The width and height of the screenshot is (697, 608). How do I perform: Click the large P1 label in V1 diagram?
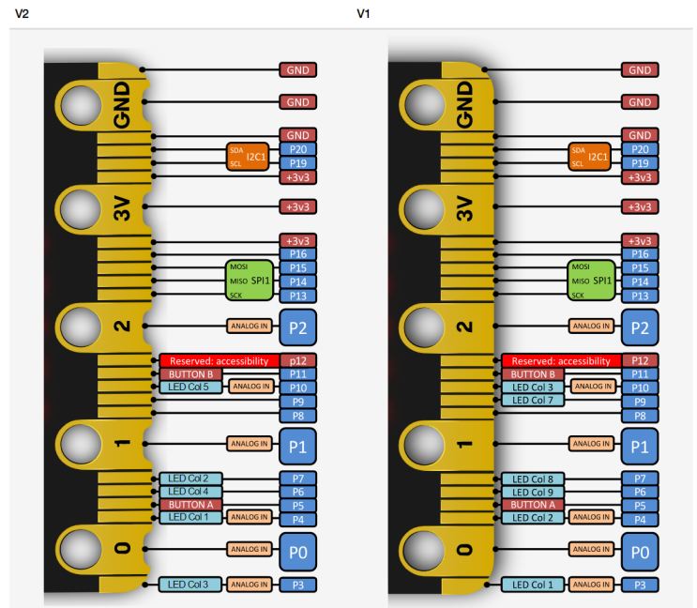pos(640,447)
